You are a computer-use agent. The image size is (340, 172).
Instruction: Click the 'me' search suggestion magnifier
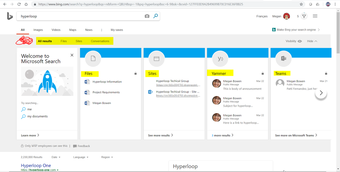(x=23, y=109)
